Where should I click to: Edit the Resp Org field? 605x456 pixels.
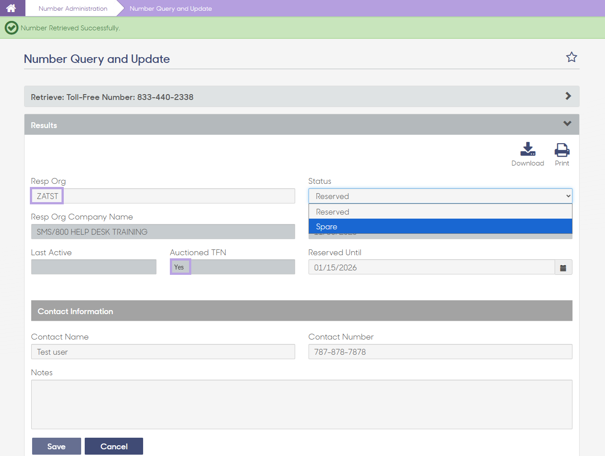coord(163,196)
